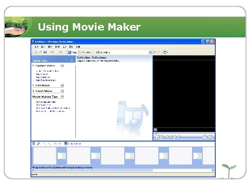Click the Stop button in preview monitor

162,137
